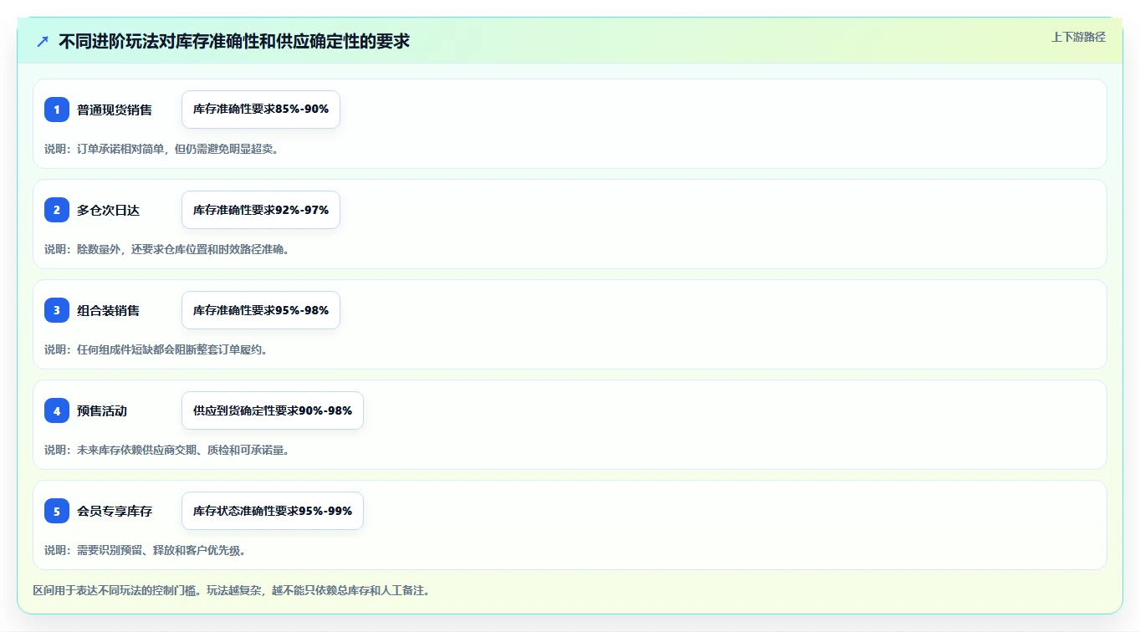Image resolution: width=1140 pixels, height=632 pixels.
Task: Click the 组合装销售 row title
Action: tap(109, 310)
